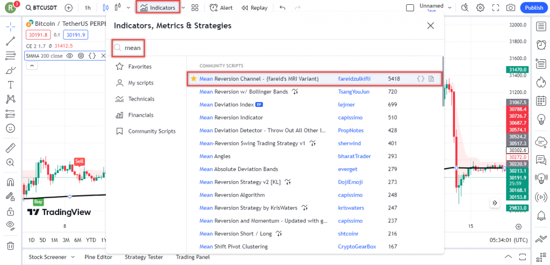Select the crosshair cursor tool

11,27
